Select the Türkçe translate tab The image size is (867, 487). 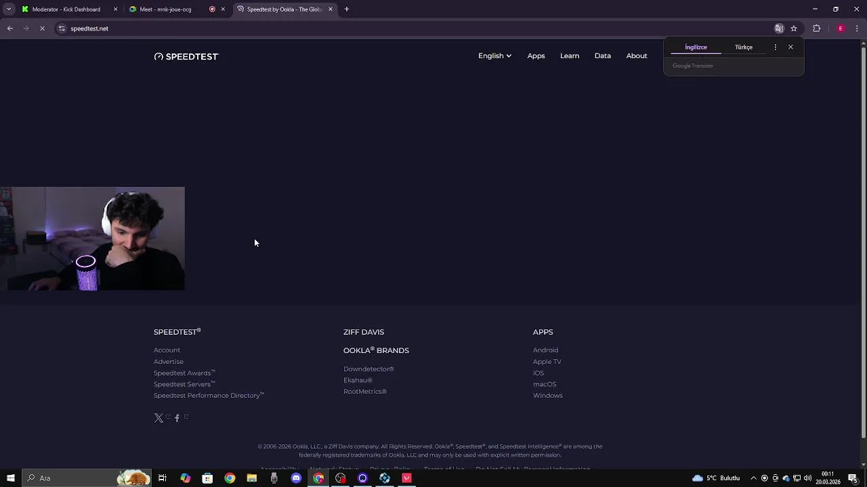(x=744, y=47)
